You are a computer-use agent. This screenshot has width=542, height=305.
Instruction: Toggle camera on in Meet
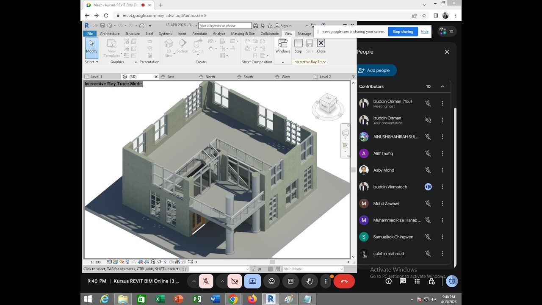coord(234,281)
